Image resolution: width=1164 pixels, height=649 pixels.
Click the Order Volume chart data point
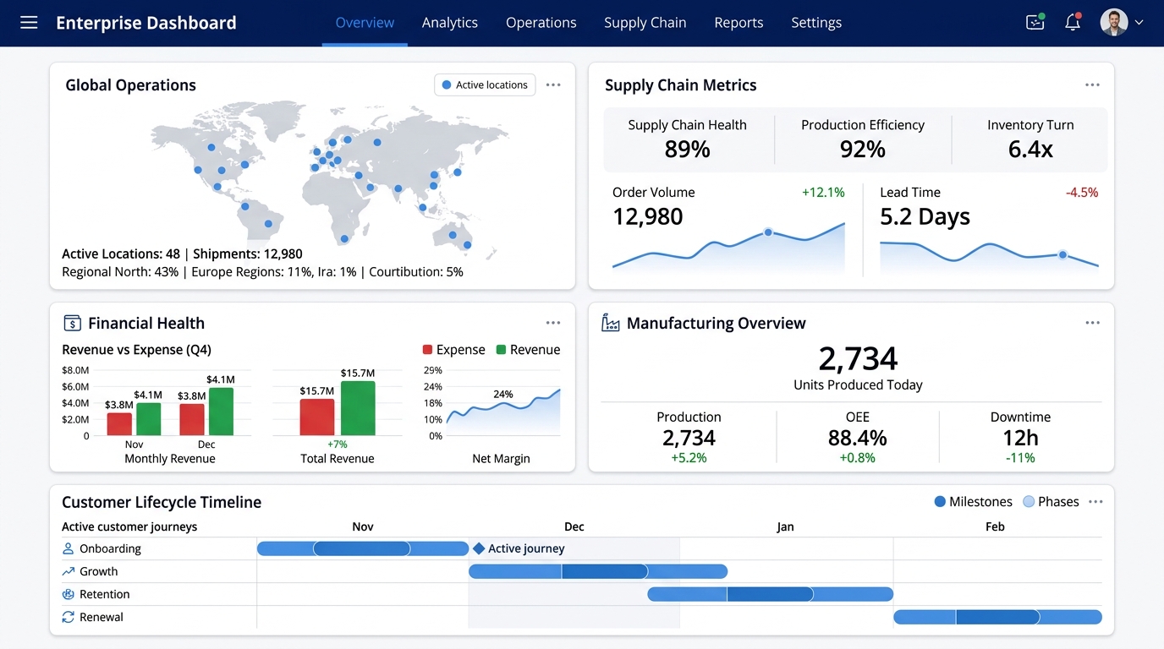(x=768, y=232)
